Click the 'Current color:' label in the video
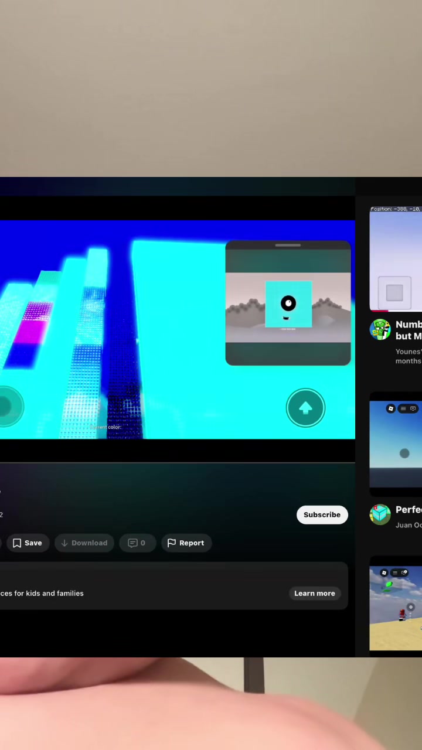The height and width of the screenshot is (750, 422). pyautogui.click(x=106, y=427)
